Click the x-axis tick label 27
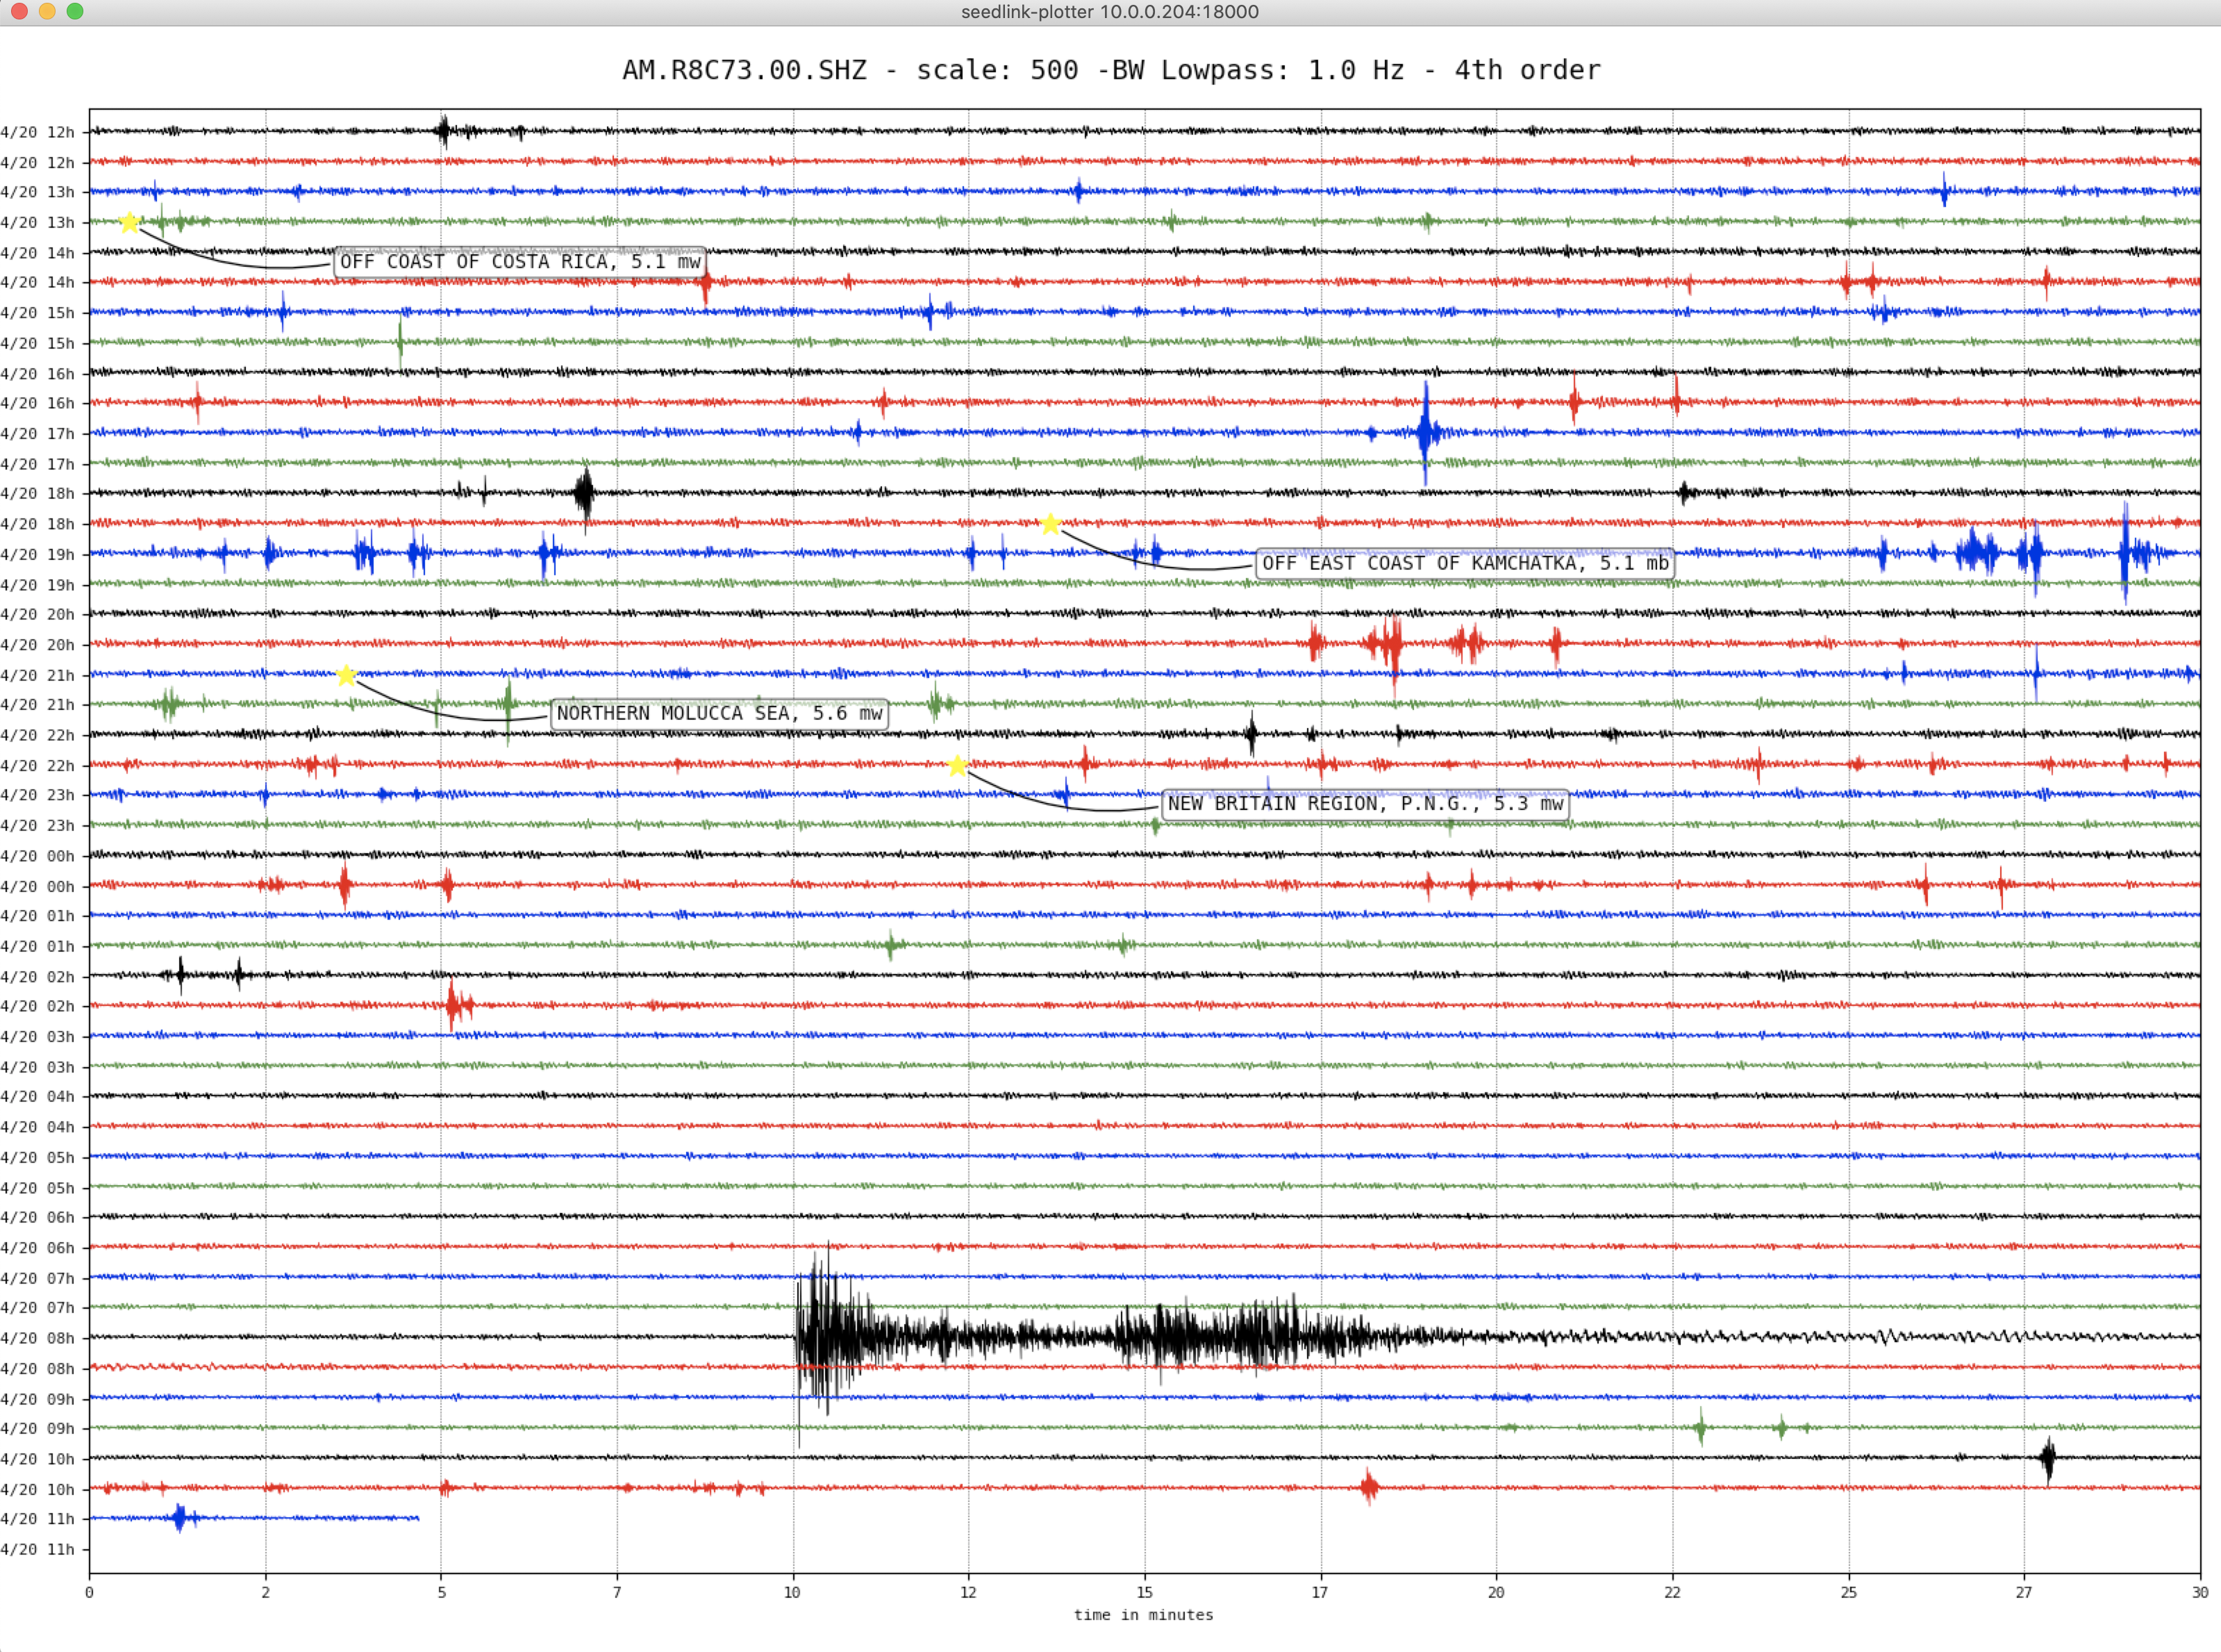 pos(2024,1592)
